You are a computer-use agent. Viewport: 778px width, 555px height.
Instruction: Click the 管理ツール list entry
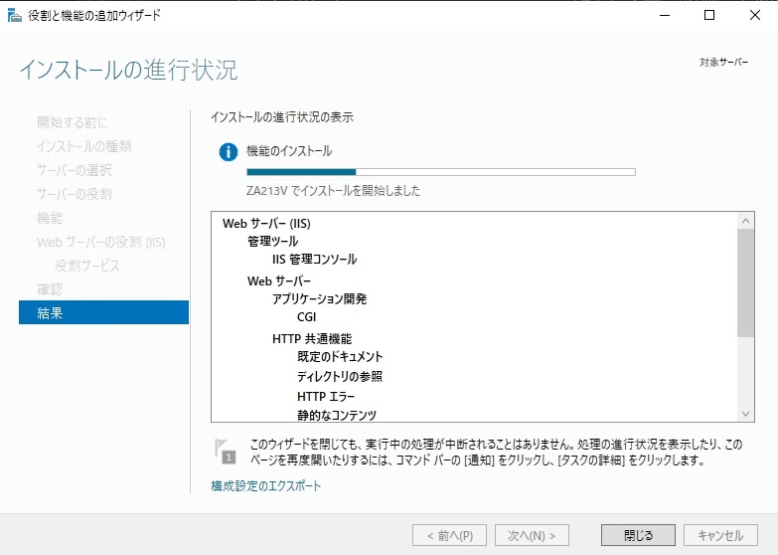pos(273,242)
